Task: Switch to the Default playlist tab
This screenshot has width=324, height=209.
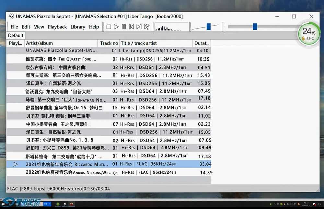Action: (16, 35)
